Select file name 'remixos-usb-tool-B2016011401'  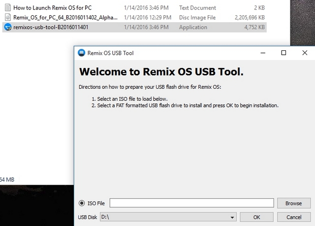(51, 27)
